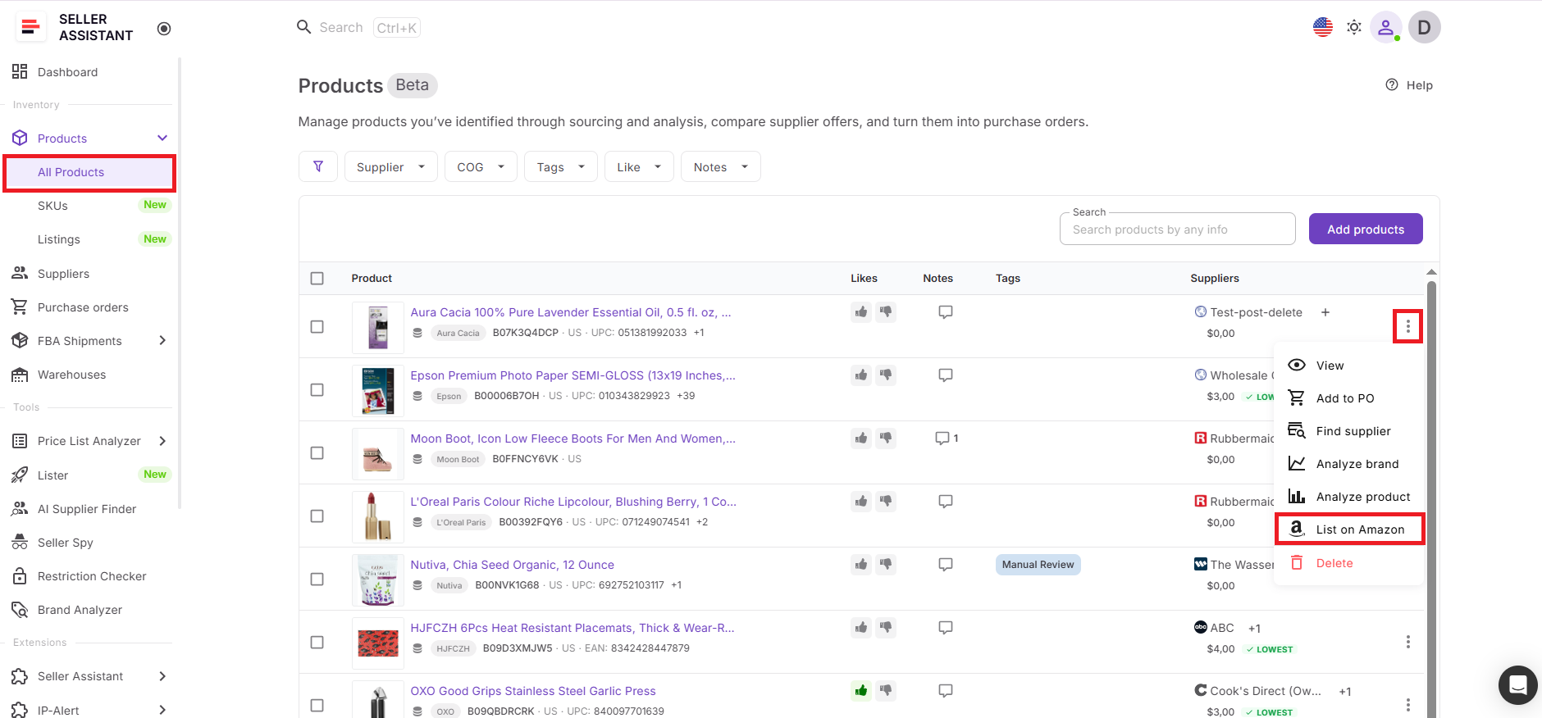1542x718 pixels.
Task: Click the Seller Assistant logo icon
Action: click(30, 27)
